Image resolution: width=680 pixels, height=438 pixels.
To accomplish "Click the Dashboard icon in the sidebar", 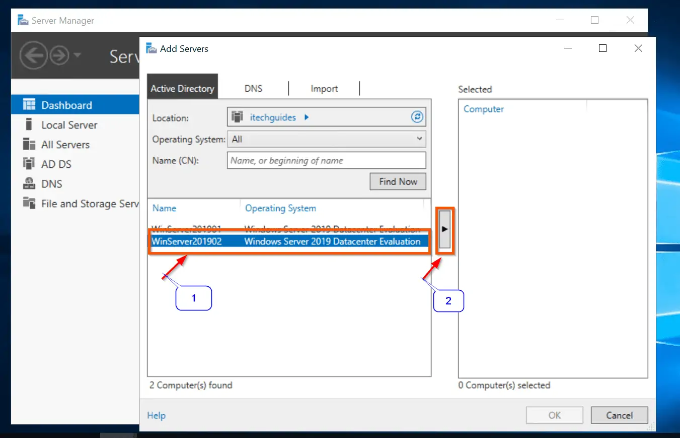I will 29,105.
